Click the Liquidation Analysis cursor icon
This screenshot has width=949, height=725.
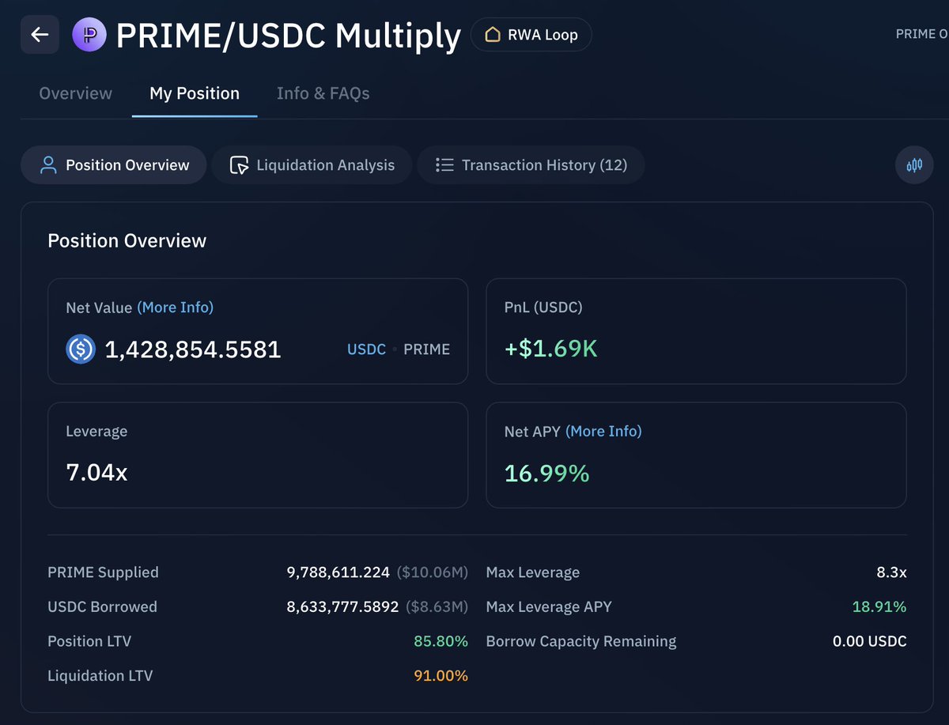point(239,165)
